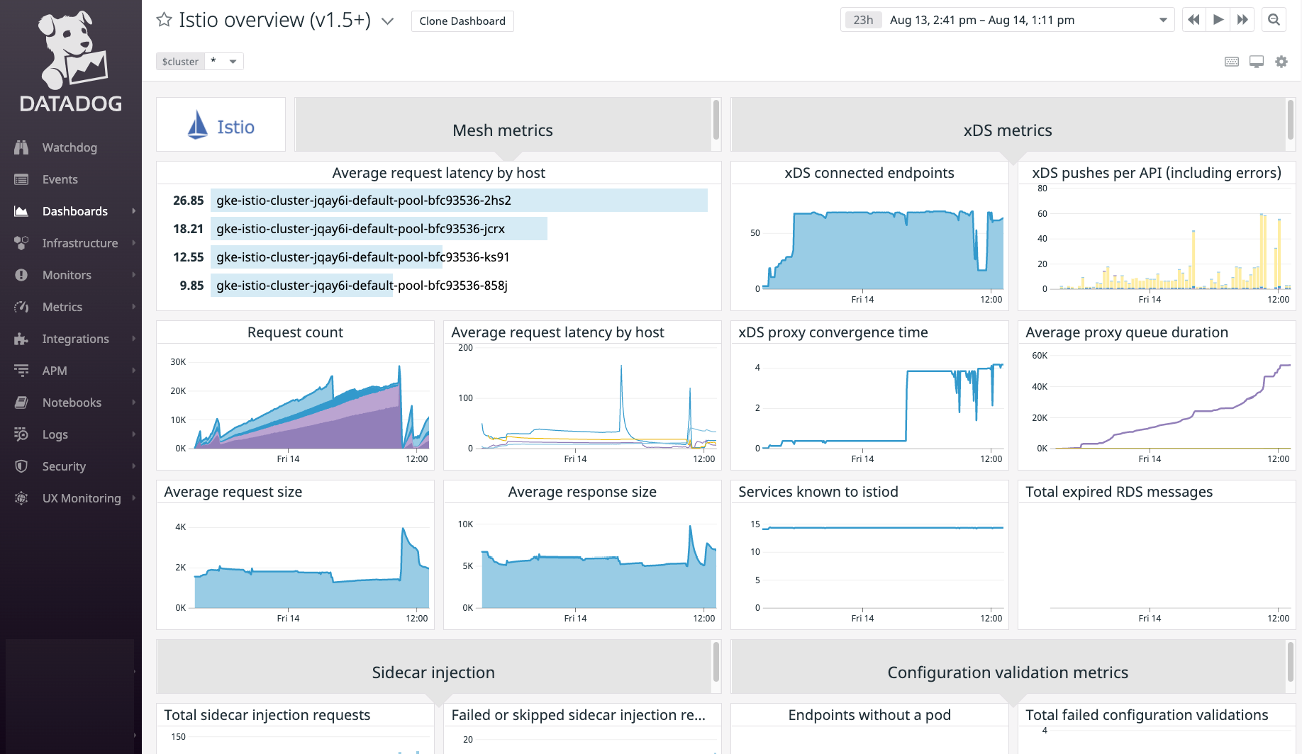Select the Events icon in the sidebar
The height and width of the screenshot is (754, 1302).
coord(23,179)
